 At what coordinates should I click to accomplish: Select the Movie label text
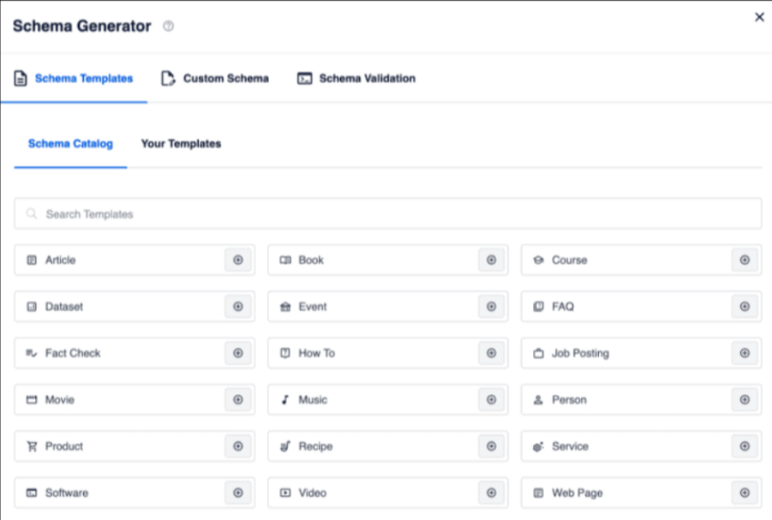tap(60, 400)
